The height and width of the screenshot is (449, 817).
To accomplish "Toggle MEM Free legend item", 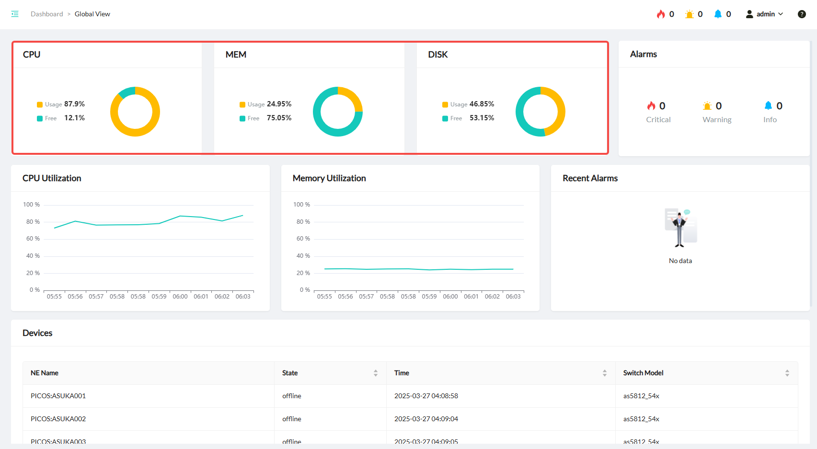I will [242, 118].
